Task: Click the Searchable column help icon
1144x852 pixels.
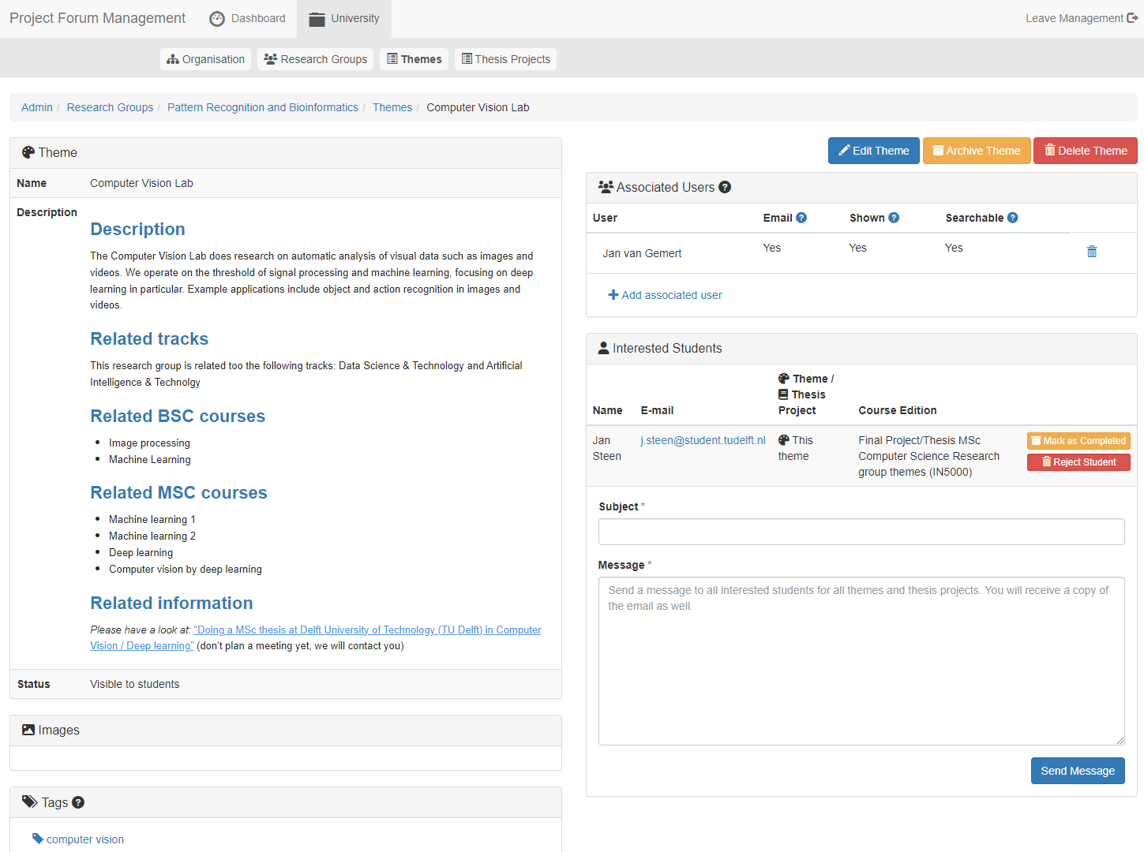Action: click(x=1013, y=218)
